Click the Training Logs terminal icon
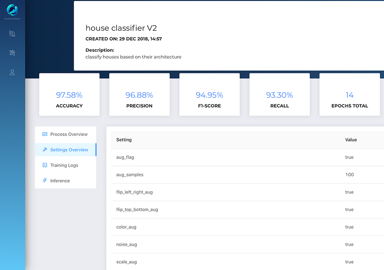384x270 pixels. click(45, 165)
